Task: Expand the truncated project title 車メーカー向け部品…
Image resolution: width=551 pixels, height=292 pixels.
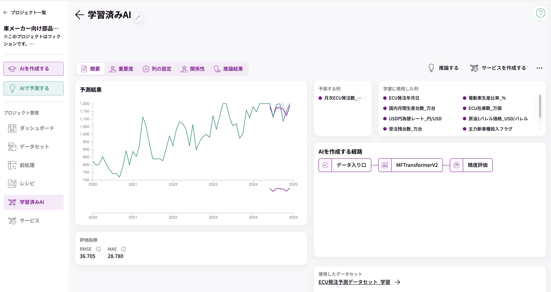Action: pos(31,29)
